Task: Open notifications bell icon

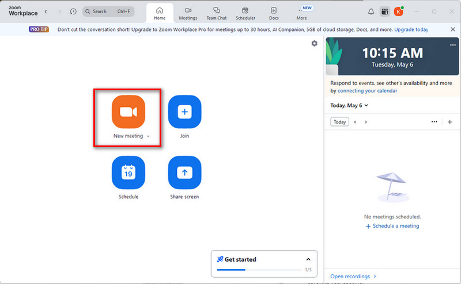Action: [371, 11]
